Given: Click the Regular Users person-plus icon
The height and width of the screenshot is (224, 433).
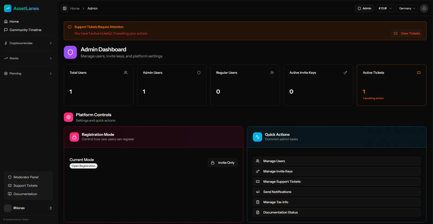Looking at the screenshot, I should click(272, 73).
